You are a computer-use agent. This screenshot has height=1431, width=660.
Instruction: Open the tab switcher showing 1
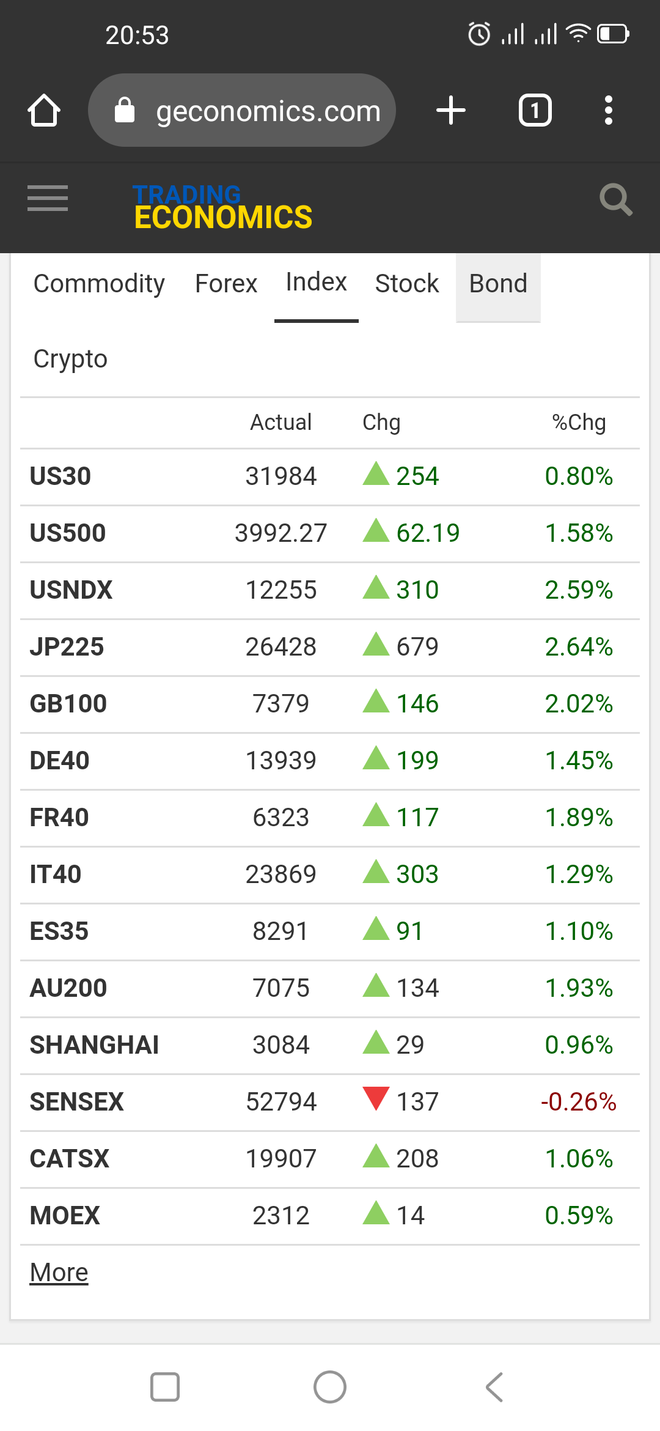(535, 111)
